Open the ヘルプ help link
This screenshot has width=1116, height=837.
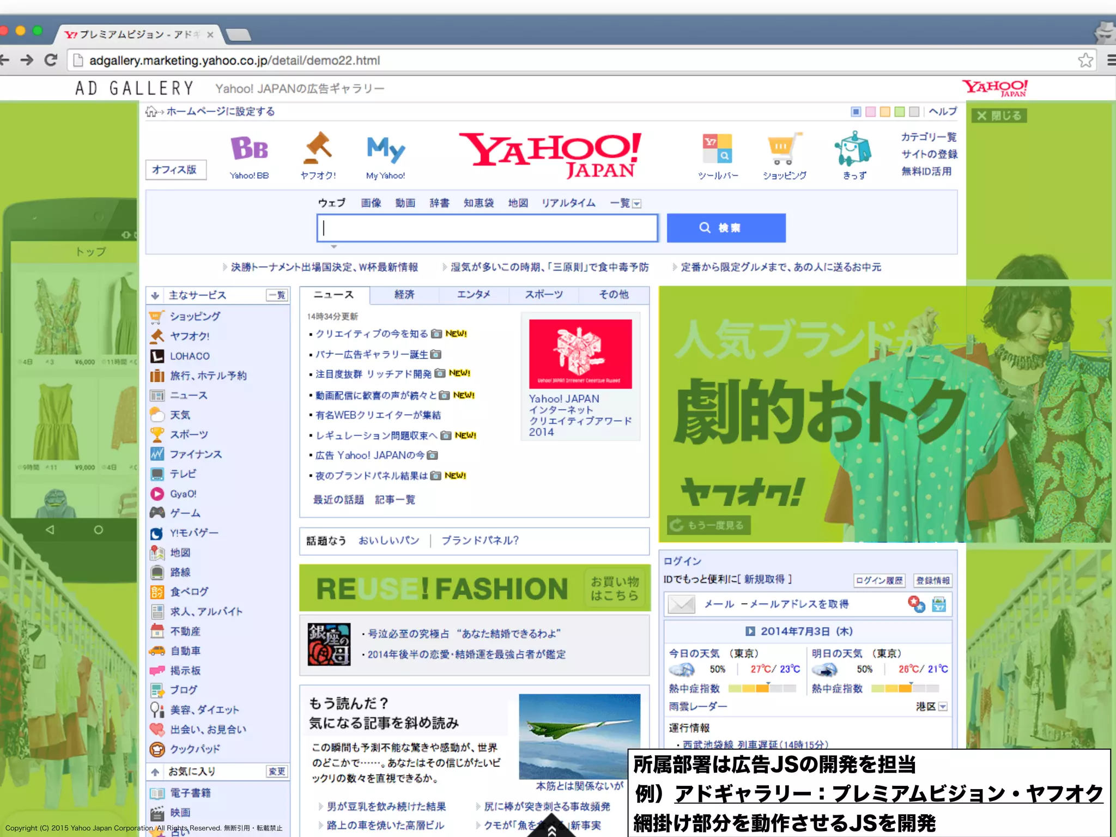point(942,112)
